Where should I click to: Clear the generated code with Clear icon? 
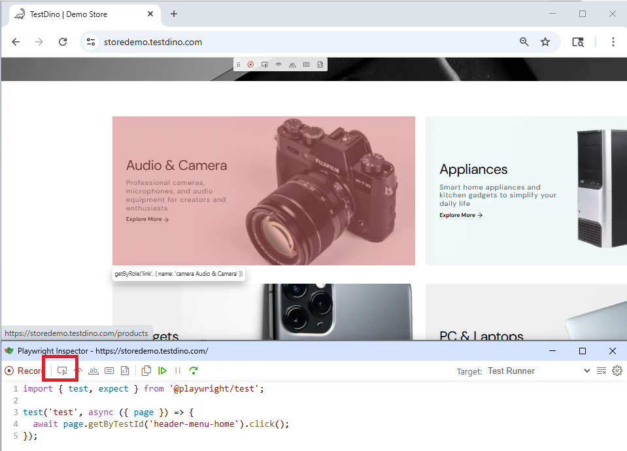coord(602,371)
